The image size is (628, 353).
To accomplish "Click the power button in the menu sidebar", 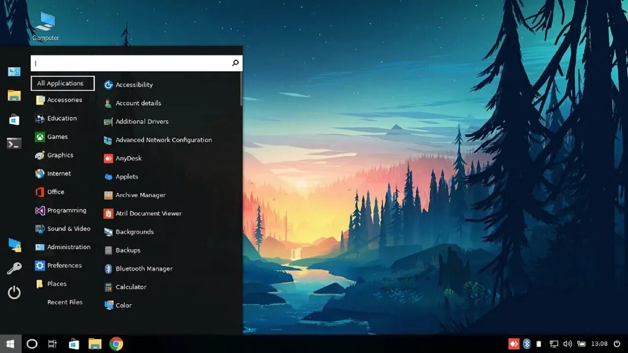I will 14,293.
